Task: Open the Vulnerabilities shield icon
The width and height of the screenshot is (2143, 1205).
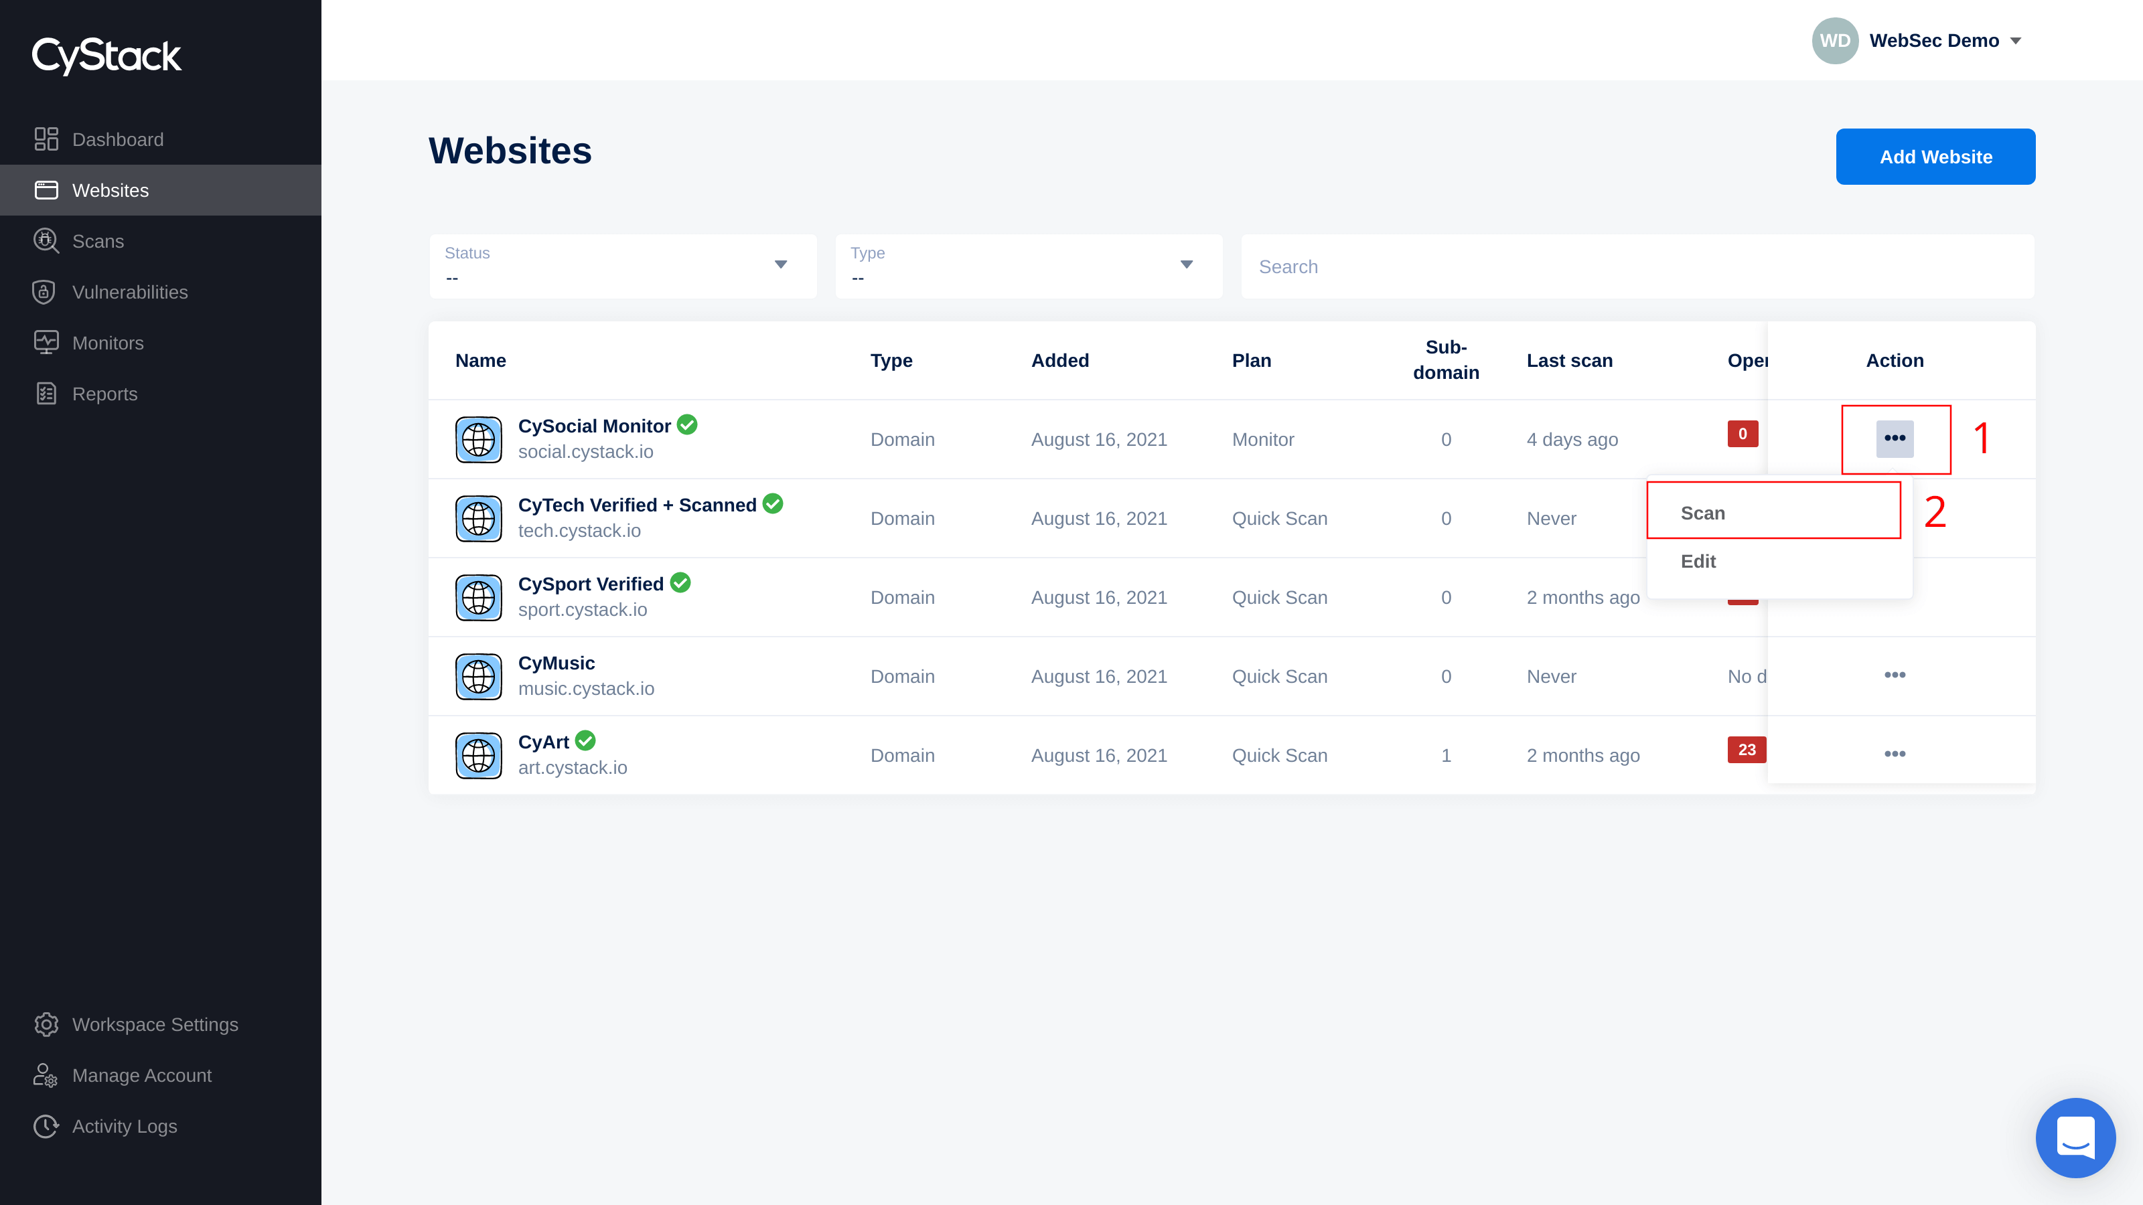Action: 44,292
